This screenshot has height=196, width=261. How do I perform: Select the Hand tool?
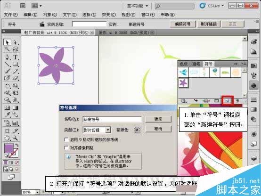tap(7, 138)
